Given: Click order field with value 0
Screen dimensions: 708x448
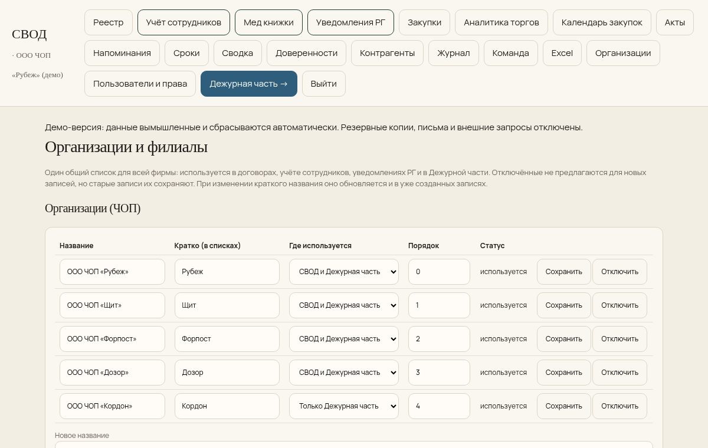Looking at the screenshot, I should pyautogui.click(x=439, y=272).
